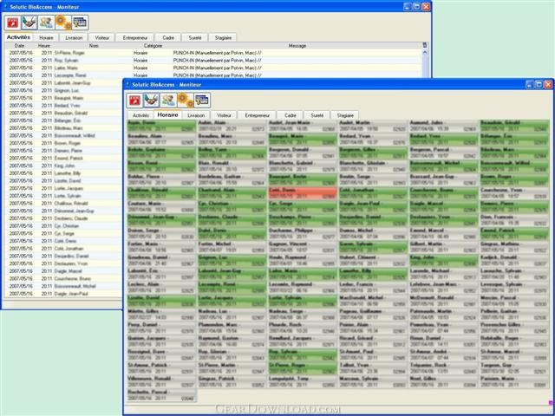Select green Brown, Roger employee card
This screenshot has width=555, height=416.
[x=514, y=179]
